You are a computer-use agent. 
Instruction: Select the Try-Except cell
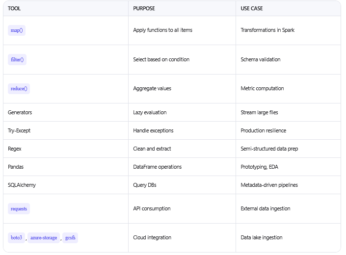[x=19, y=130]
